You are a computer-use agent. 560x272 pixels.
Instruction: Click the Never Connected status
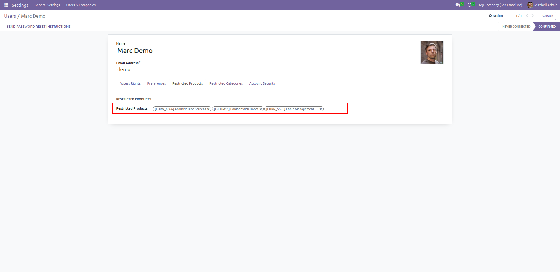[516, 27]
